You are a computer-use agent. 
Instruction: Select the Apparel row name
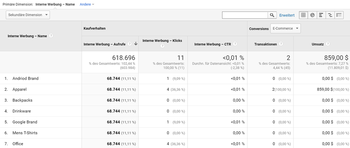pyautogui.click(x=20, y=89)
